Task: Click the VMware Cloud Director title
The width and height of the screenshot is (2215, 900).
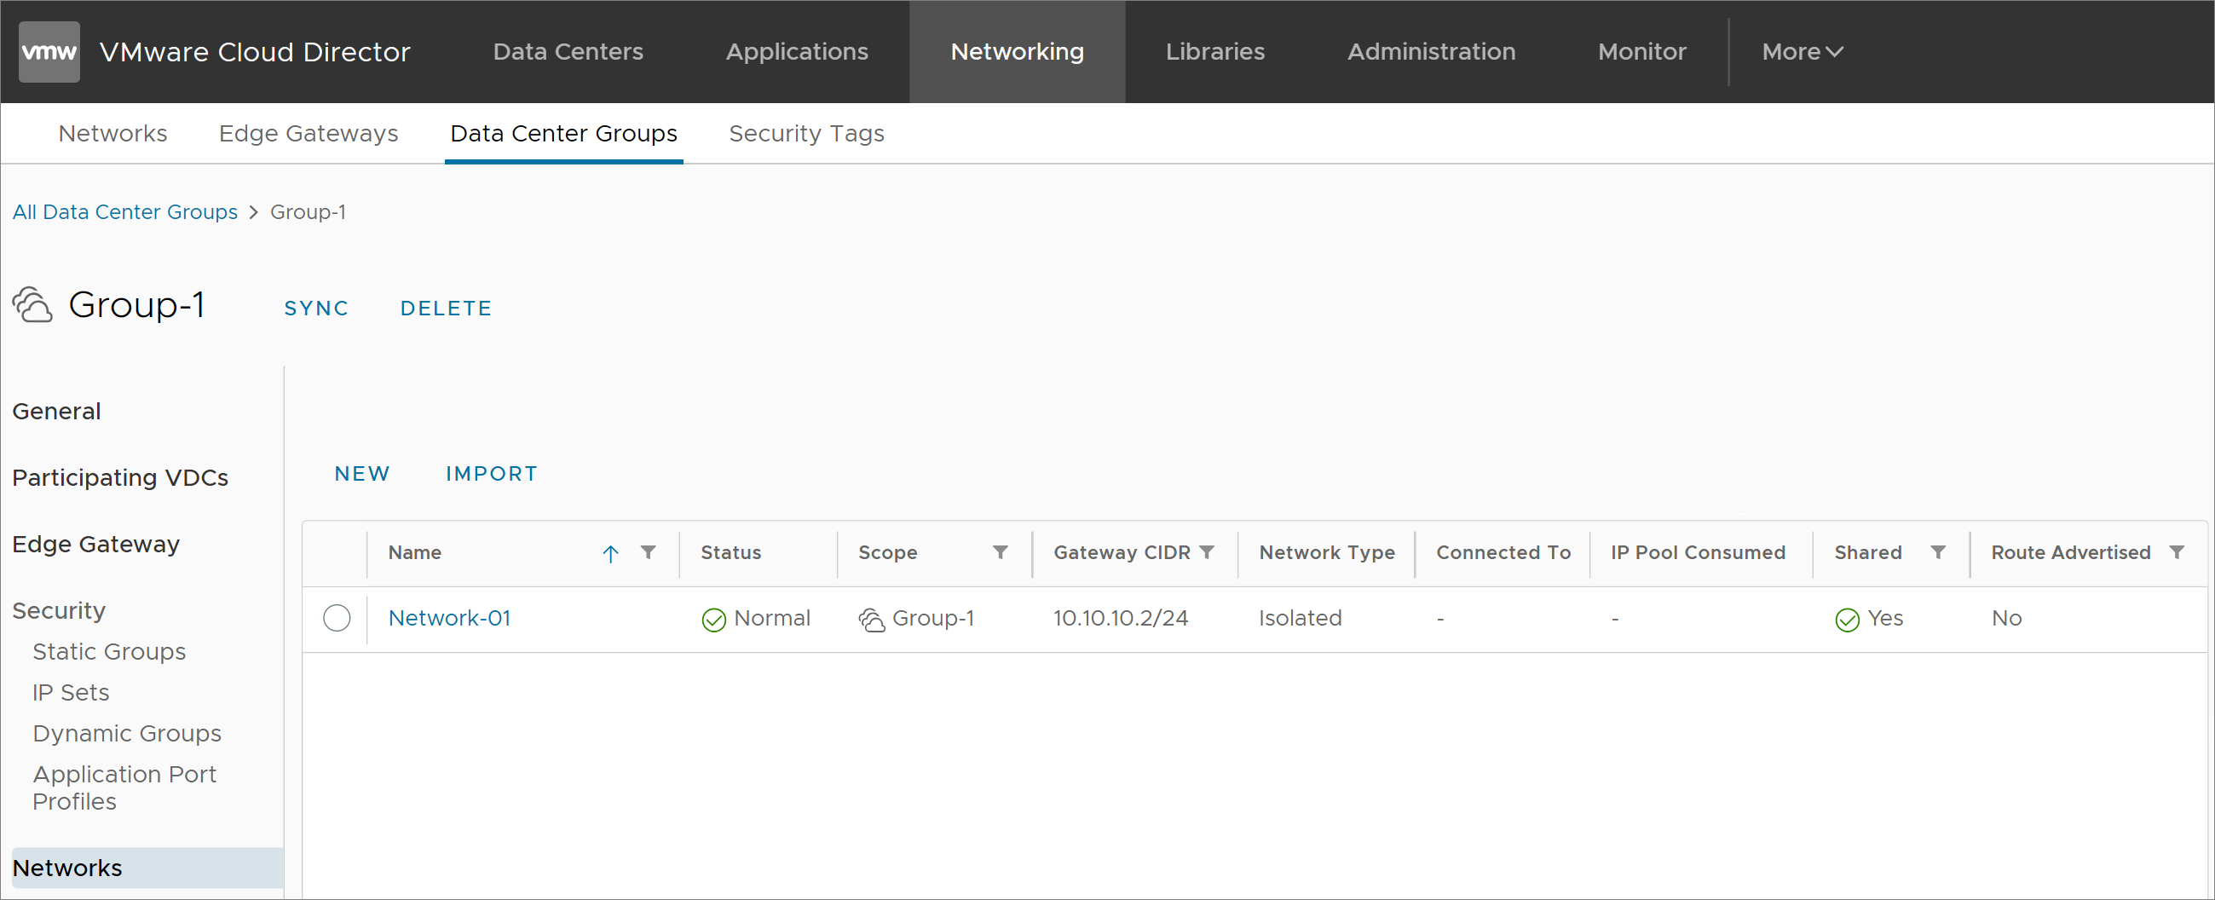Action: (255, 52)
